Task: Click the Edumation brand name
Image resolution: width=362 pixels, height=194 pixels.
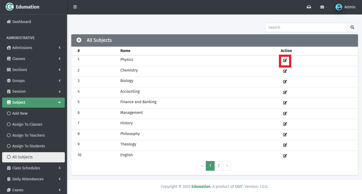Action: tap(27, 7)
